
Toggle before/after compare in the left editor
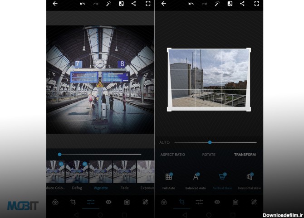point(121,4)
